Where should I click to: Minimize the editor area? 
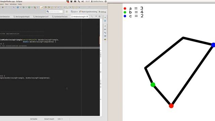96,16
